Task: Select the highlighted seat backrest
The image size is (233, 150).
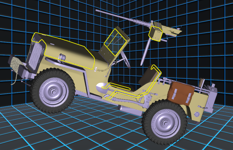Action: point(151,74)
